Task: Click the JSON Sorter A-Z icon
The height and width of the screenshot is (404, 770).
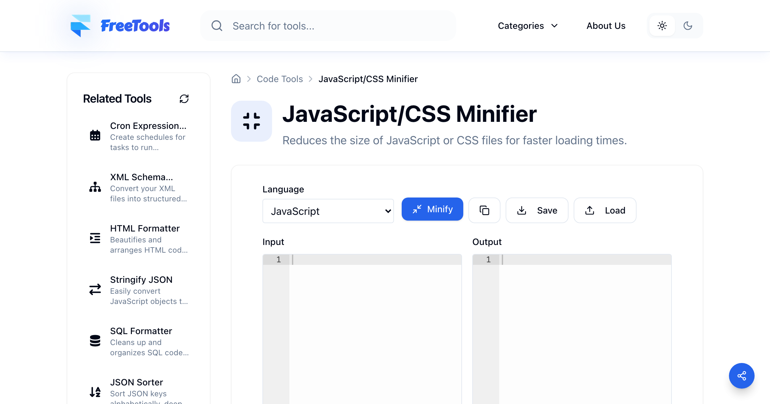Action: point(95,392)
